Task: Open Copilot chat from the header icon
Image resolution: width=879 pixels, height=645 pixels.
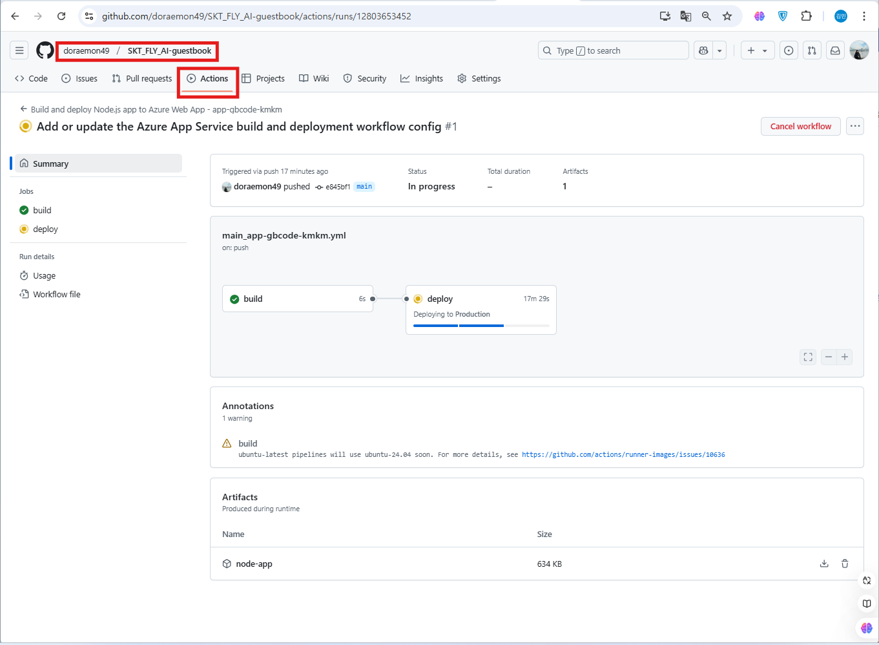Action: 705,50
